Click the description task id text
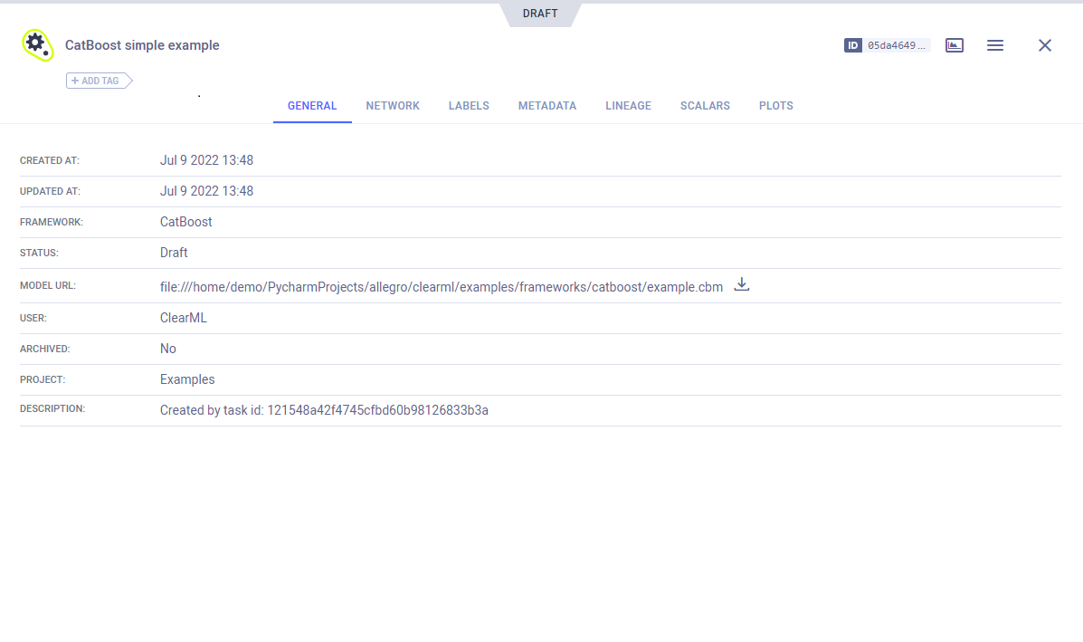This screenshot has height=642, width=1083. pyautogui.click(x=324, y=410)
